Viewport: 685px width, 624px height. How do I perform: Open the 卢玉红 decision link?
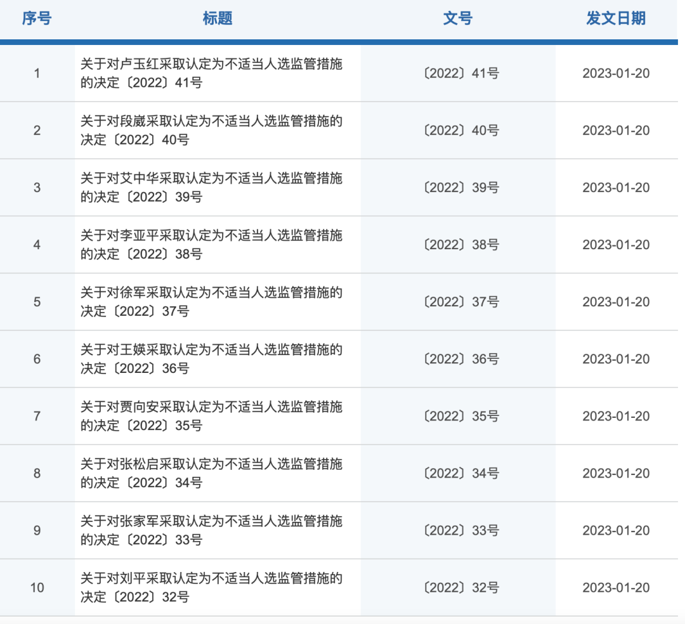211,73
